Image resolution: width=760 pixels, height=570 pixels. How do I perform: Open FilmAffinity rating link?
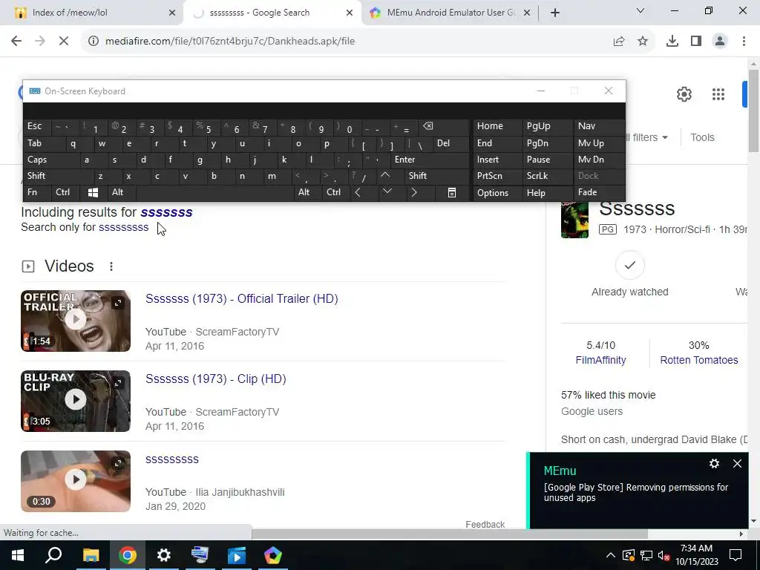(x=600, y=360)
